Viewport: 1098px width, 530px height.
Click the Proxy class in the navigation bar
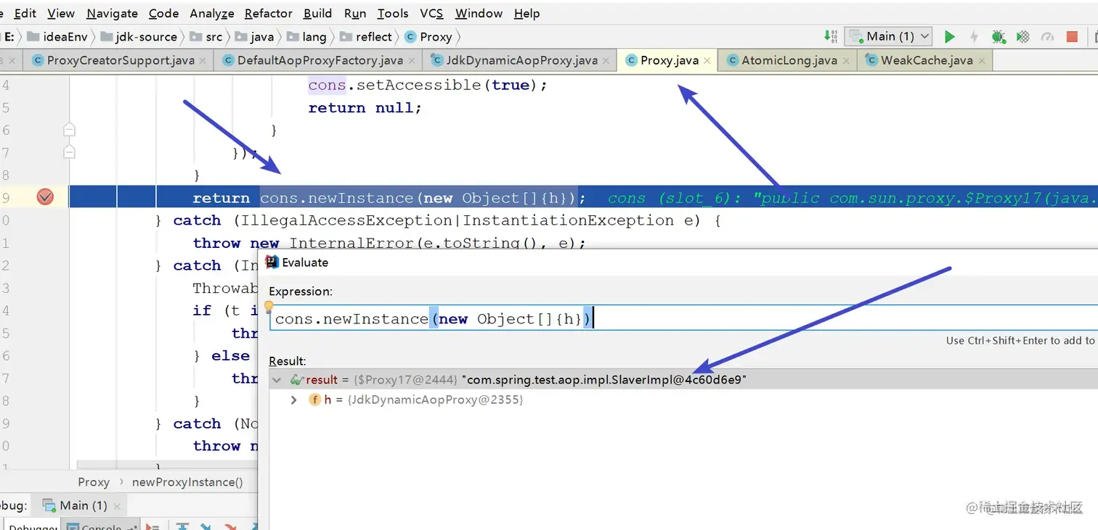point(428,37)
